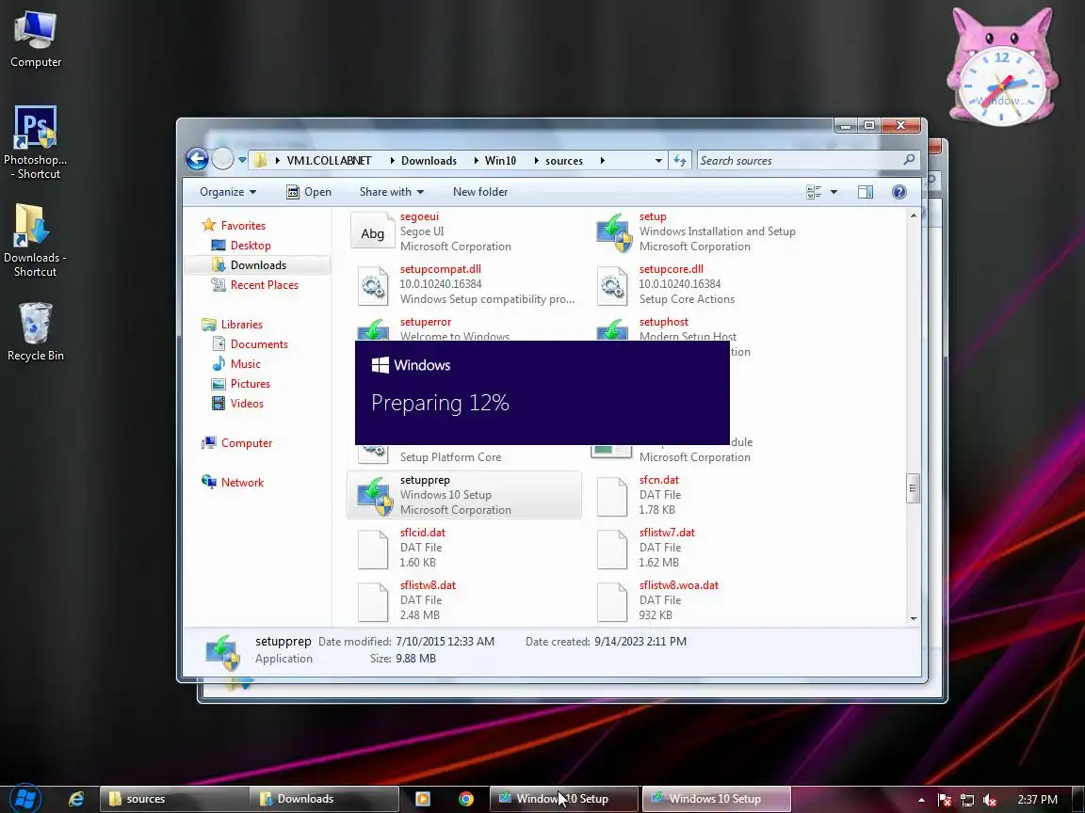Select Downloads under Favorites
Screen dimensions: 1085x813
pyautogui.click(x=249, y=264)
